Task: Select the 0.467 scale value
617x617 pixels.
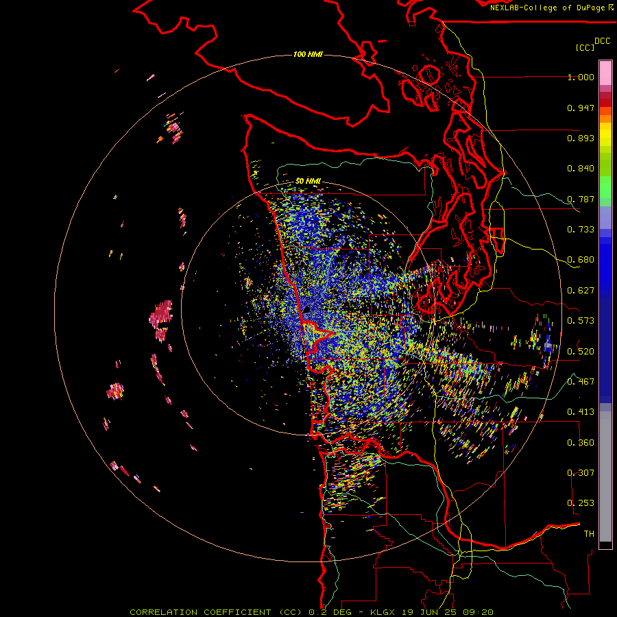Action: [x=581, y=381]
